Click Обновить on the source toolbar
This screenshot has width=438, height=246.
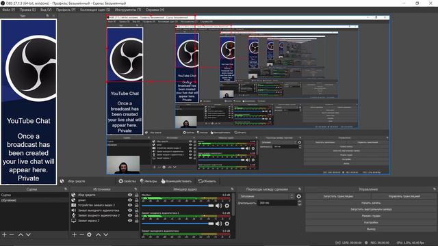pos(207,181)
